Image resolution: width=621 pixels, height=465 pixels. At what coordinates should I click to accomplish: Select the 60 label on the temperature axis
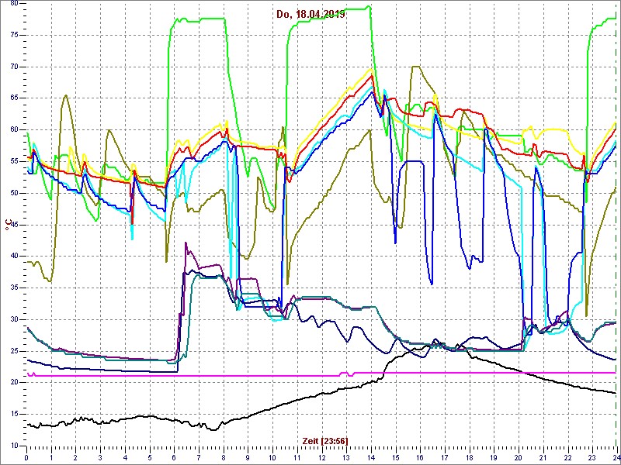pyautogui.click(x=14, y=129)
